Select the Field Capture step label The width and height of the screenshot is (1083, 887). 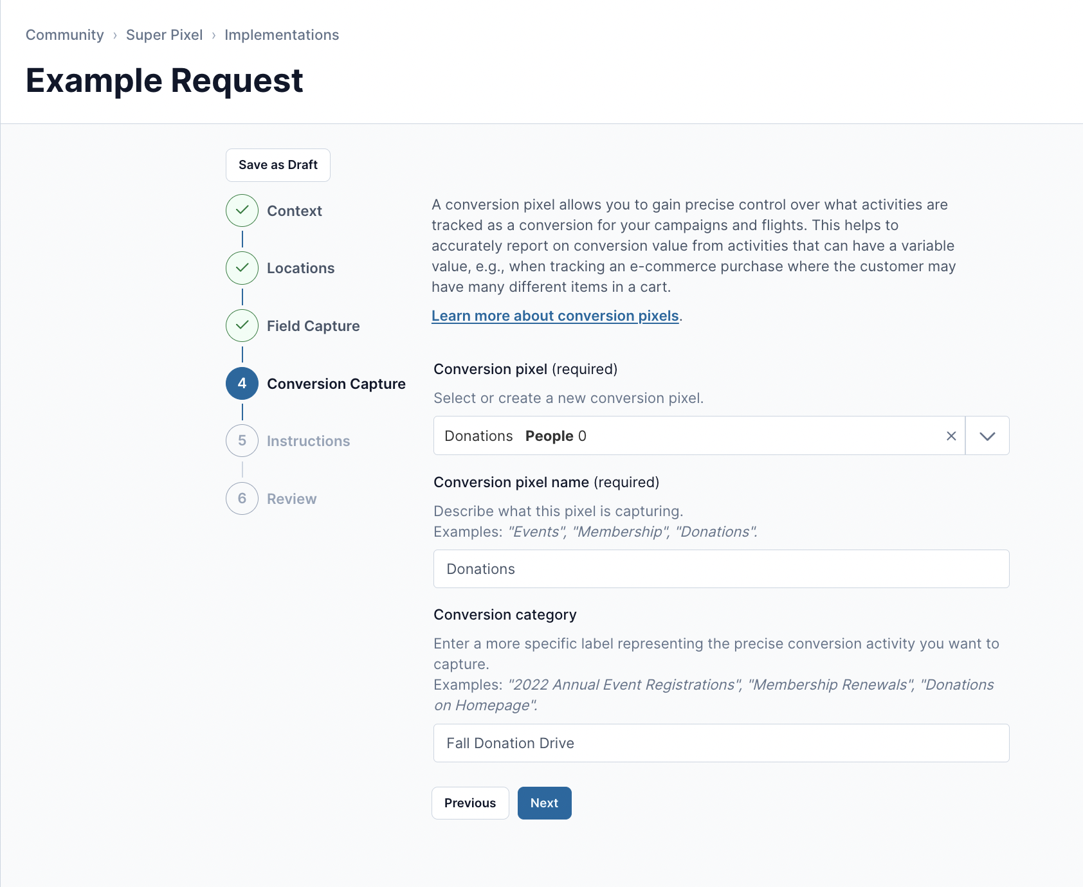pyautogui.click(x=313, y=326)
